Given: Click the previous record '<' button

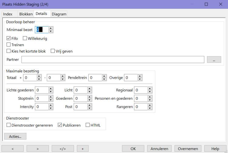Looking at the screenshot, I should pyautogui.click(x=12, y=148).
